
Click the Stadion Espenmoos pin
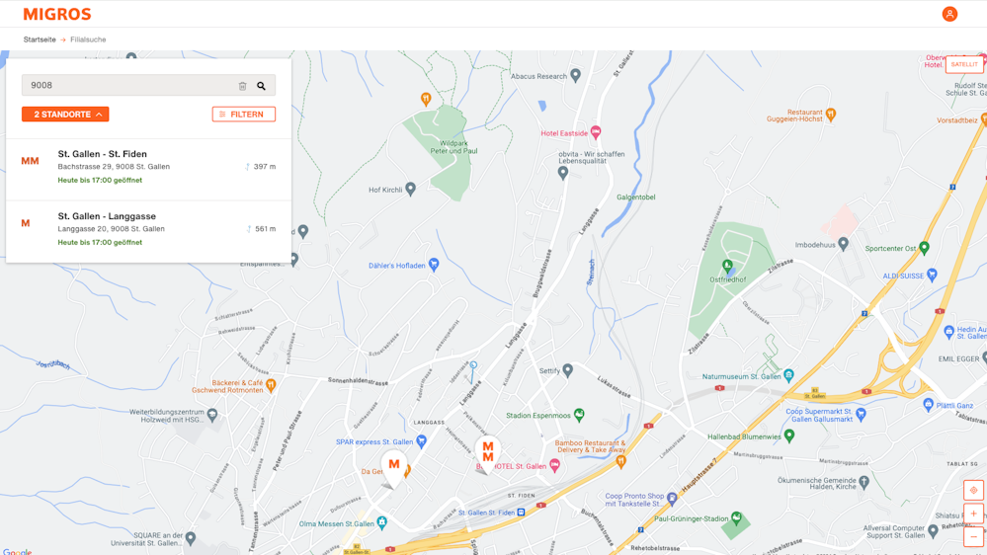(579, 414)
